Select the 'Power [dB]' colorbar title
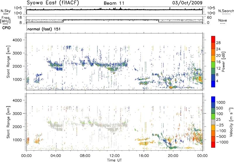 (x=223, y=62)
